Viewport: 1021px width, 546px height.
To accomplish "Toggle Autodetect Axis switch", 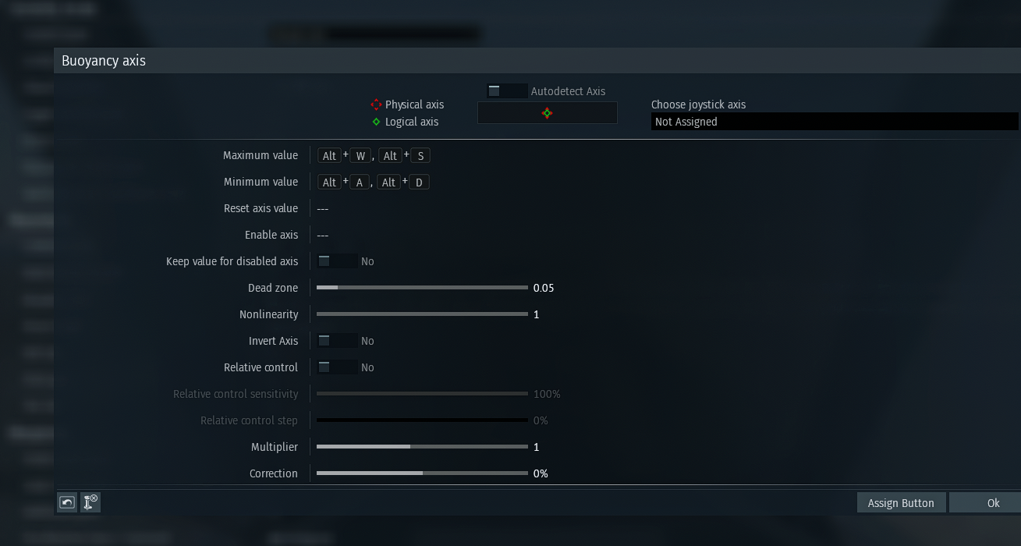I will click(506, 91).
